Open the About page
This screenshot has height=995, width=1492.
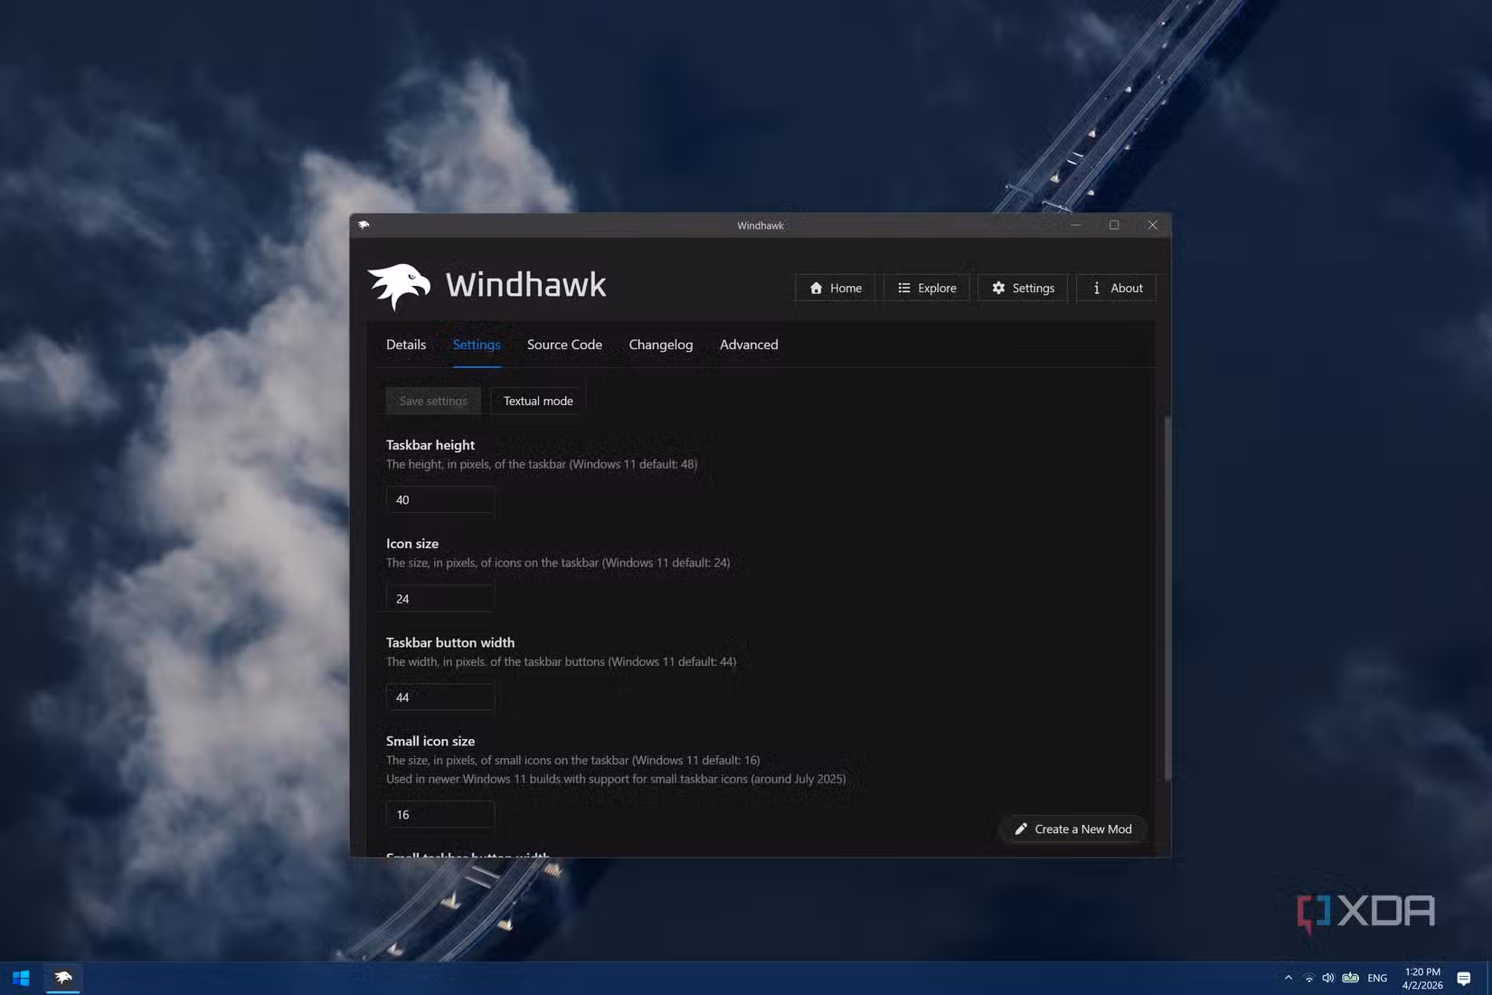(1116, 288)
